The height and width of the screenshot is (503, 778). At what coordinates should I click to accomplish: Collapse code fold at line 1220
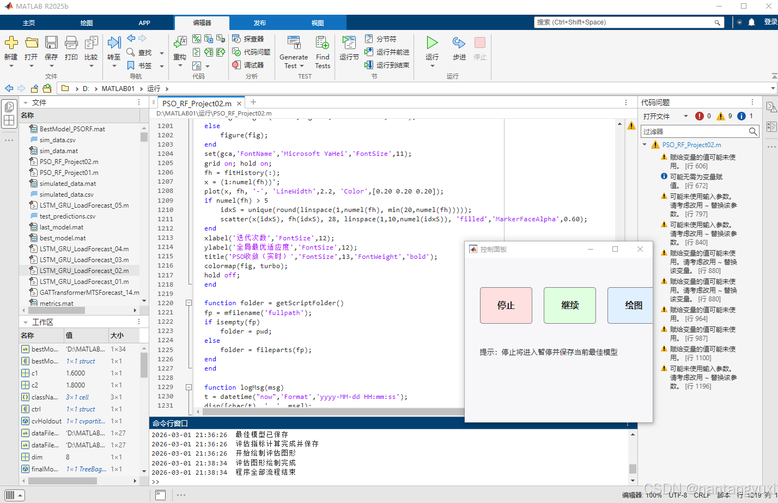point(189,302)
